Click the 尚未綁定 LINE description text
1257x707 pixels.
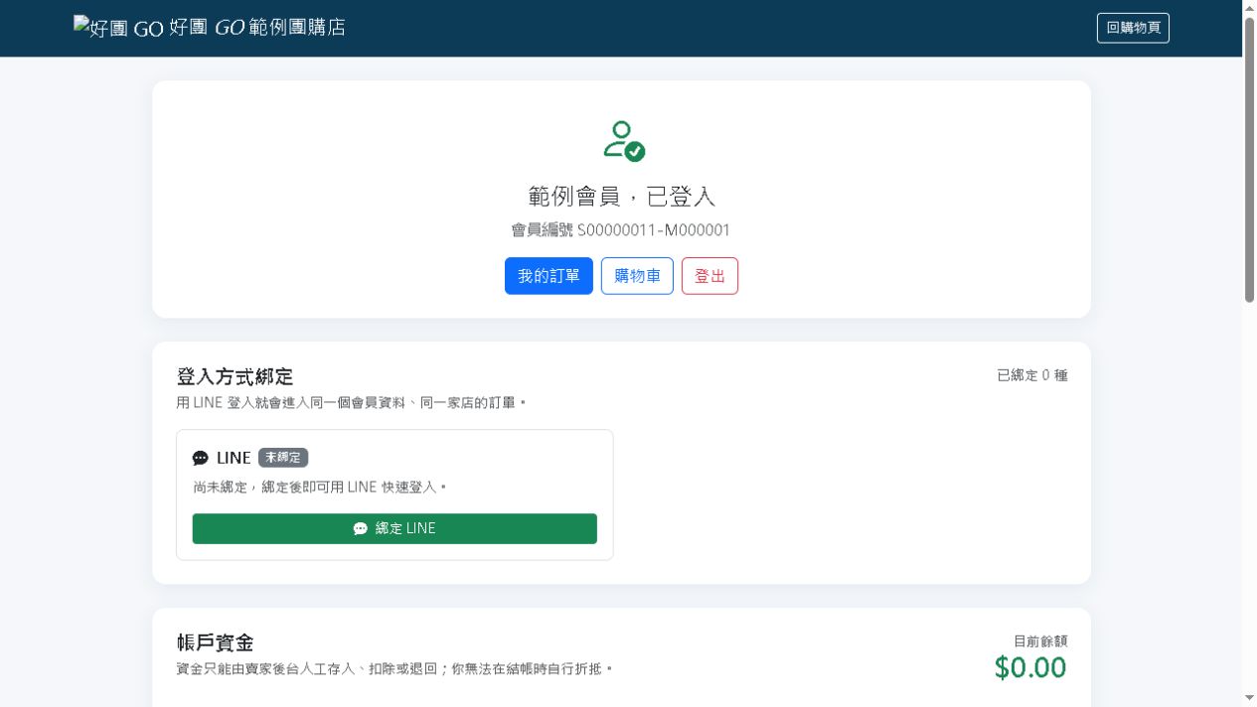(x=320, y=488)
